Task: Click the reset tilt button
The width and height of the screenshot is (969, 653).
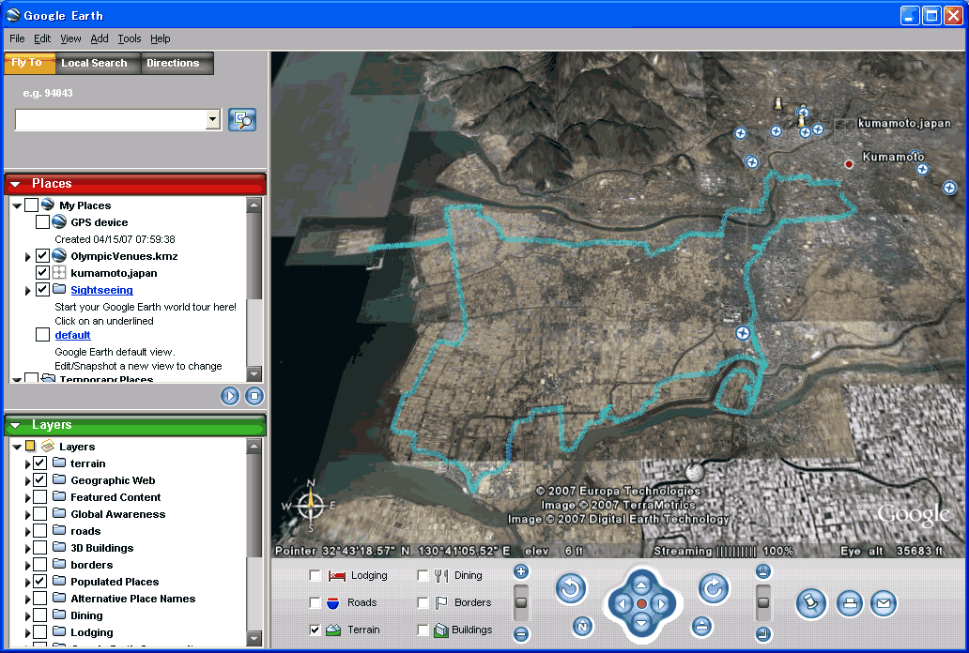Action: pos(700,627)
